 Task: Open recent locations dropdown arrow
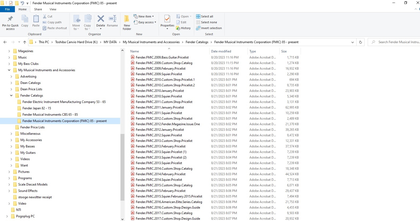(19, 42)
